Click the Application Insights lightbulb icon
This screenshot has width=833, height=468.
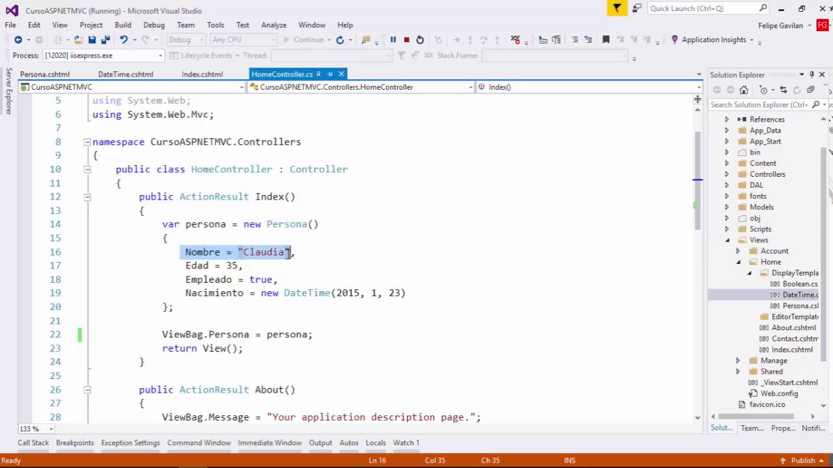pos(675,40)
